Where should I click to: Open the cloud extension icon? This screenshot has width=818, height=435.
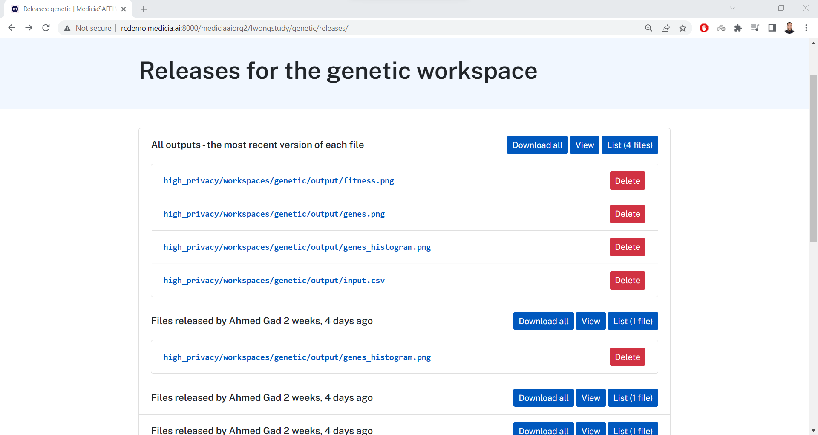[721, 28]
